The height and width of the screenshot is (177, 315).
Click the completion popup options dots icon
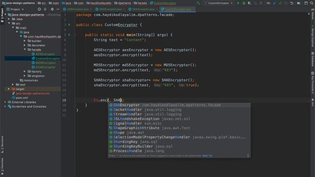coord(248,155)
